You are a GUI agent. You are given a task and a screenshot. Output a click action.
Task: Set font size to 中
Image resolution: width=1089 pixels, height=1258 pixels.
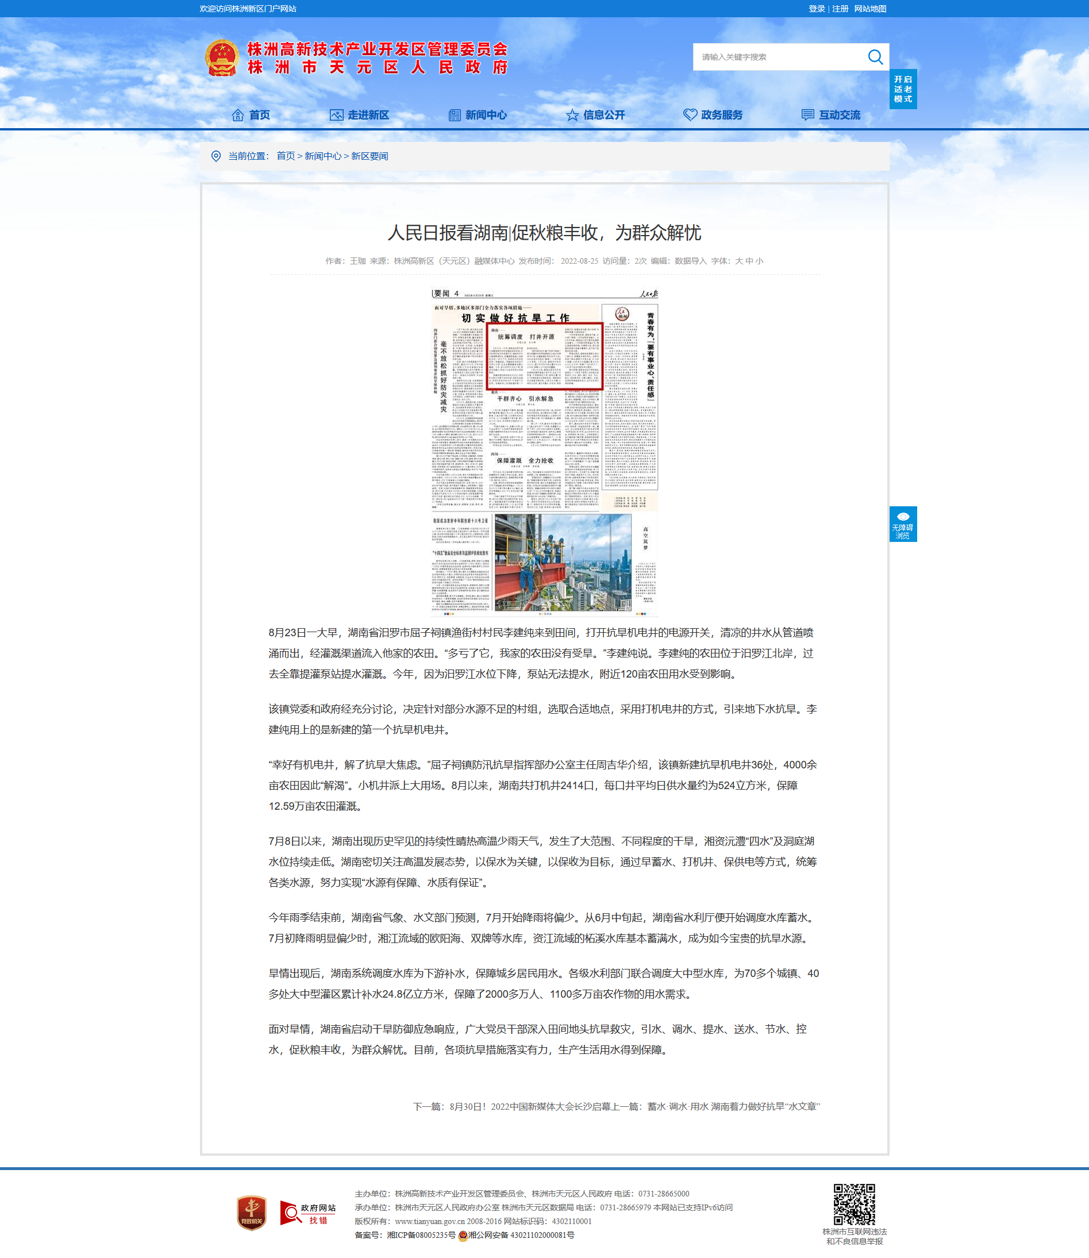[x=749, y=261]
